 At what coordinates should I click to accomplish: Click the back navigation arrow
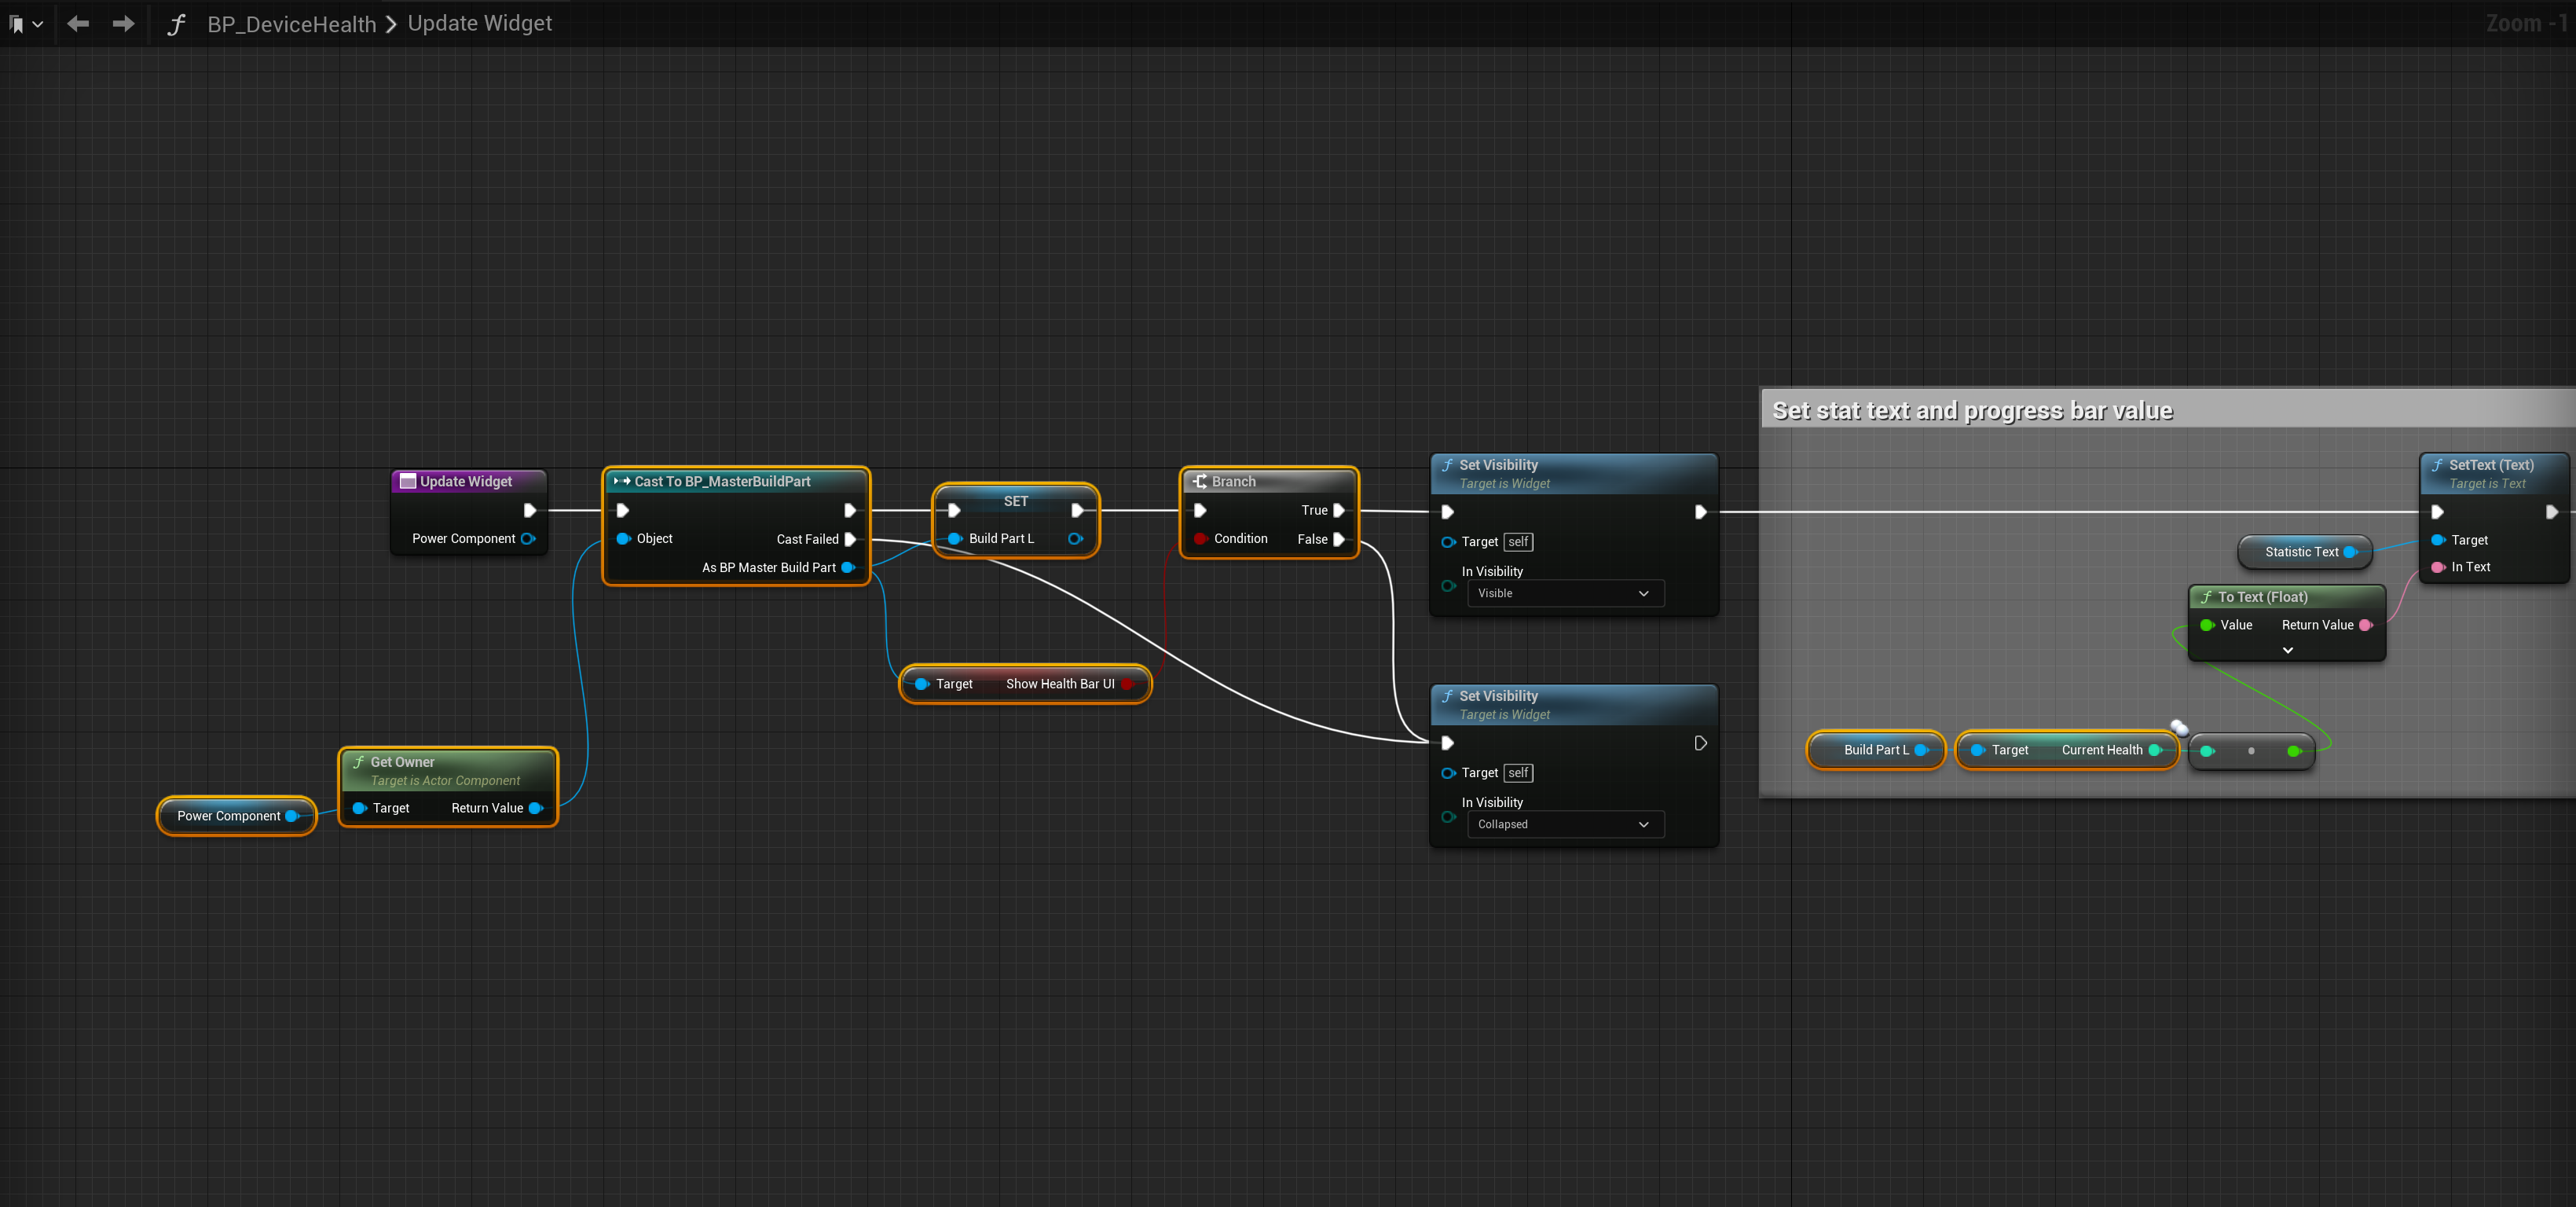(x=78, y=23)
